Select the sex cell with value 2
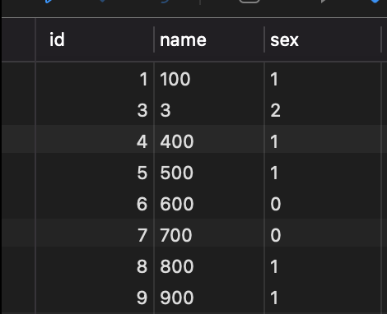 point(323,110)
